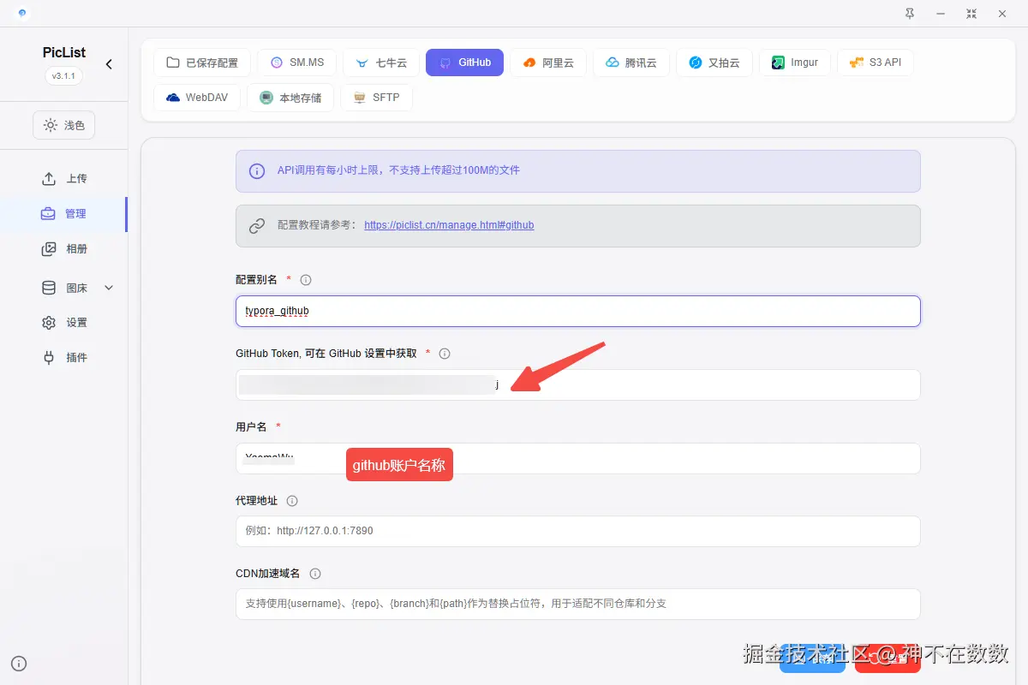The width and height of the screenshot is (1028, 685).
Task: Click the PicList app icon in title bar
Action: pos(21,13)
